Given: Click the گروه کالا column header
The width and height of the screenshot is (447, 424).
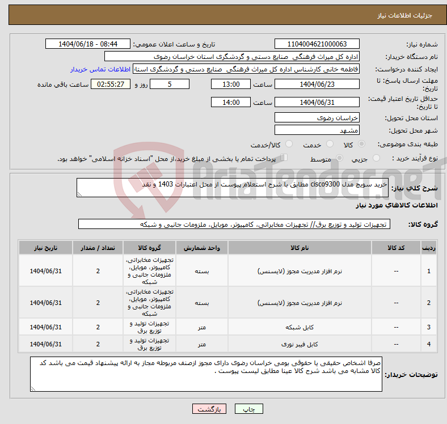Looking at the screenshot, I should click(x=149, y=248).
